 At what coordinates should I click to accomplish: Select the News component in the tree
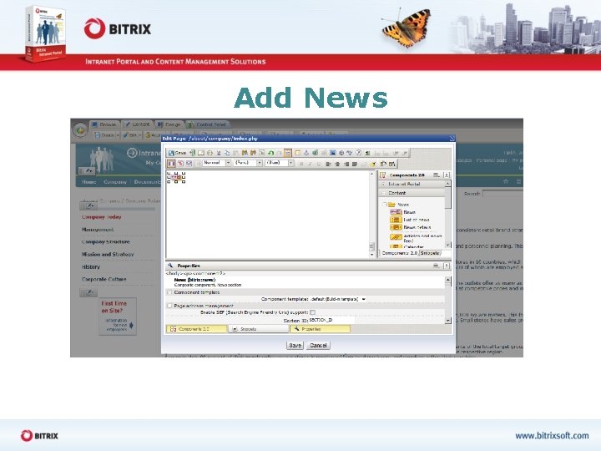(x=403, y=212)
